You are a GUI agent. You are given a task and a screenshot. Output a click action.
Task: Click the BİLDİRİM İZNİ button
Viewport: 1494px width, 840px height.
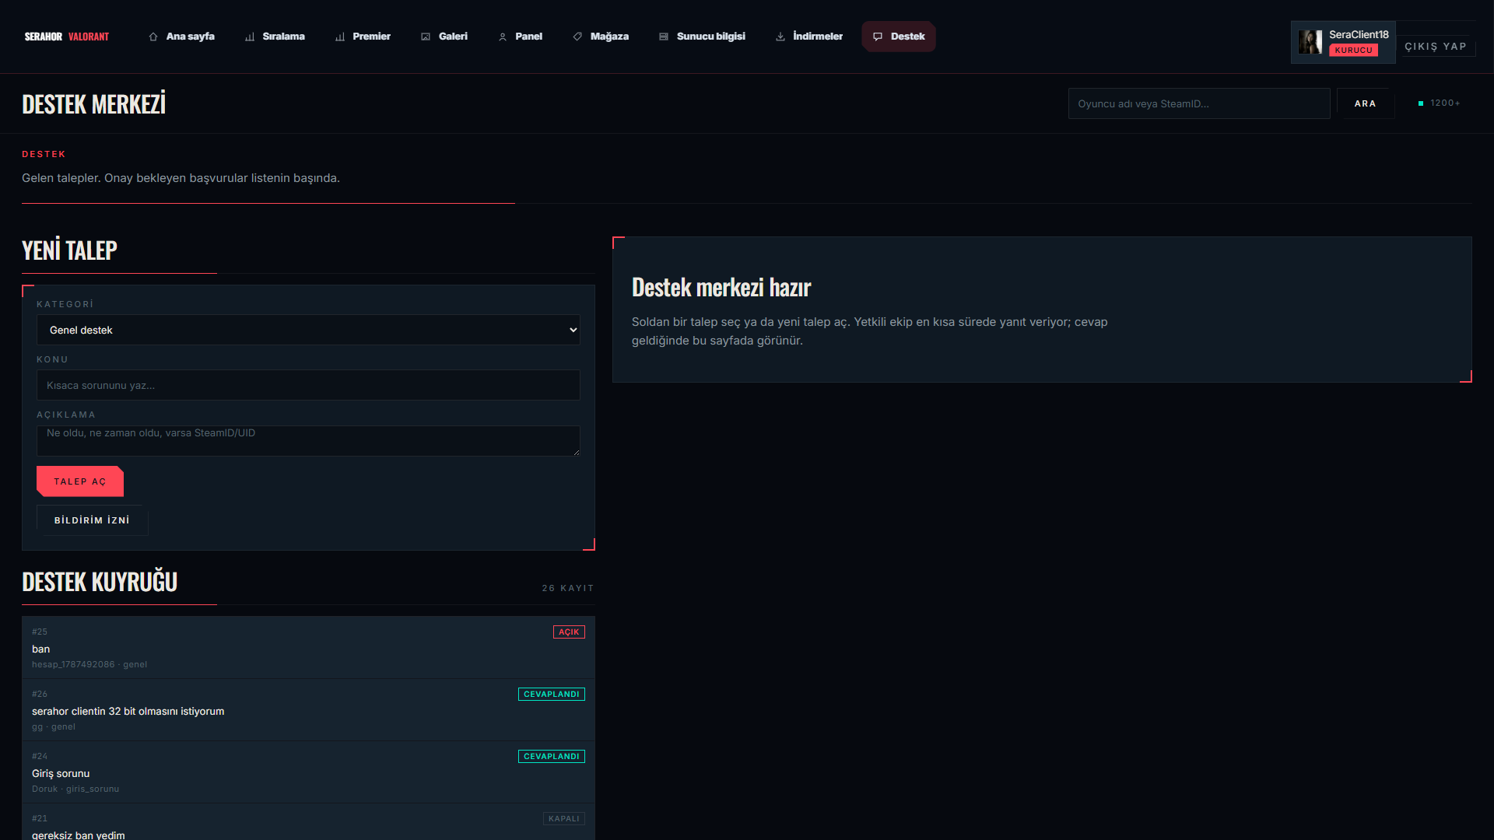point(92,520)
